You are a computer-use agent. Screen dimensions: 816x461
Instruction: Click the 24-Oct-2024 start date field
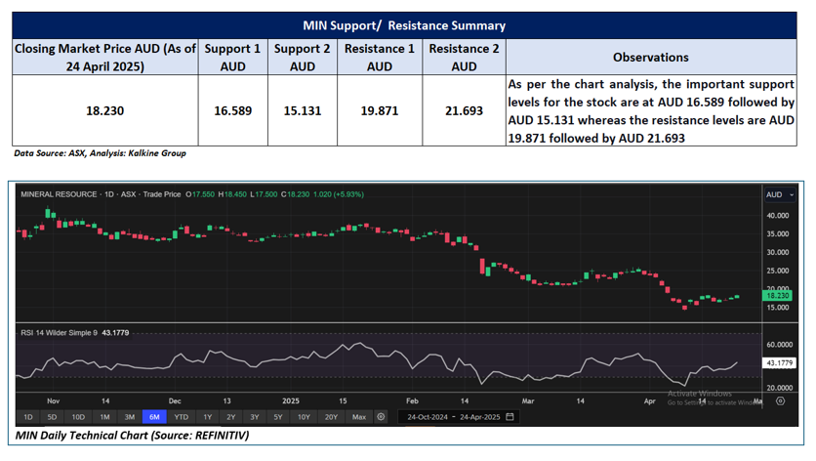(x=428, y=417)
